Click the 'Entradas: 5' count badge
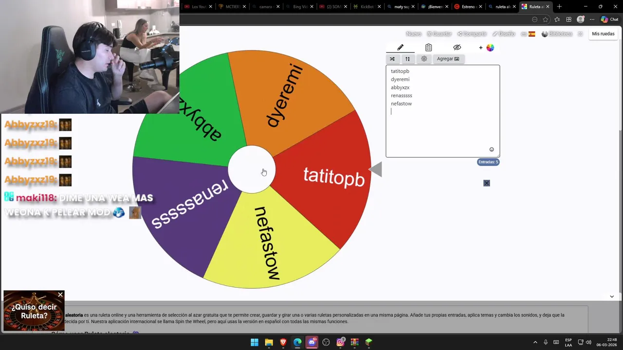Viewport: 623px width, 350px height. coord(488,162)
